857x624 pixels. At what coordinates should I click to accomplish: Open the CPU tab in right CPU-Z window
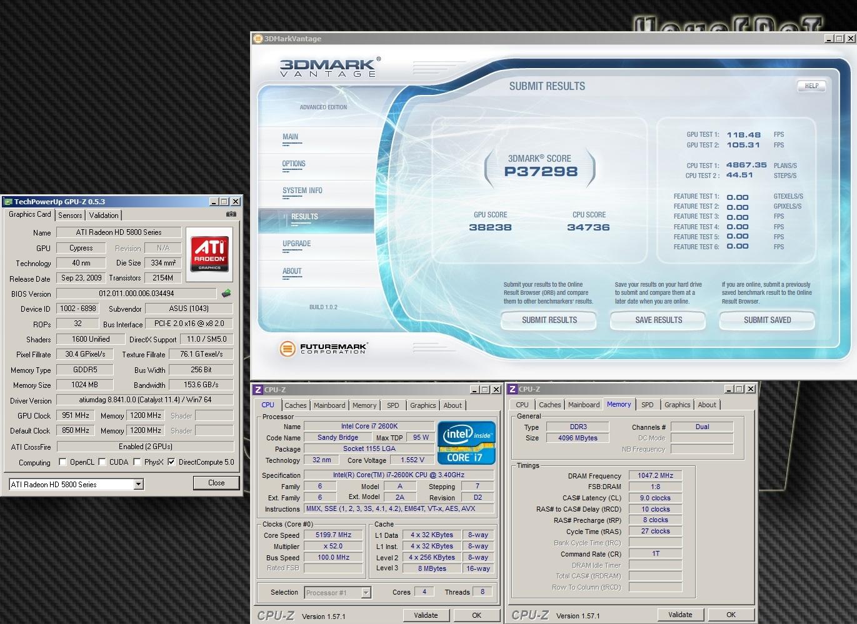(x=522, y=405)
